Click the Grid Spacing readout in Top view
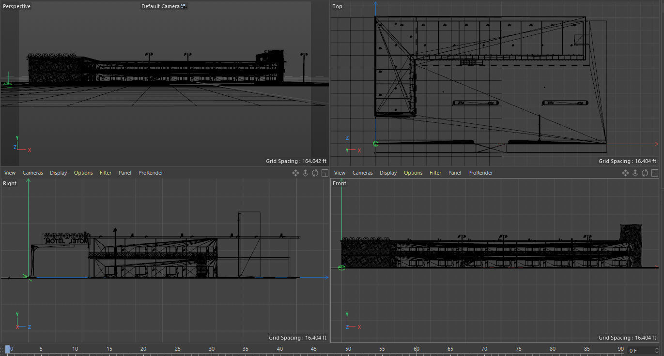This screenshot has height=356, width=664. pyautogui.click(x=628, y=161)
